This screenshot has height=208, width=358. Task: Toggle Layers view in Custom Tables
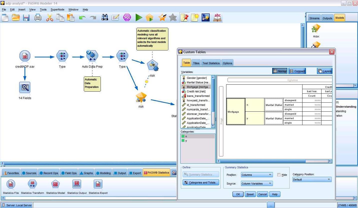(x=324, y=71)
